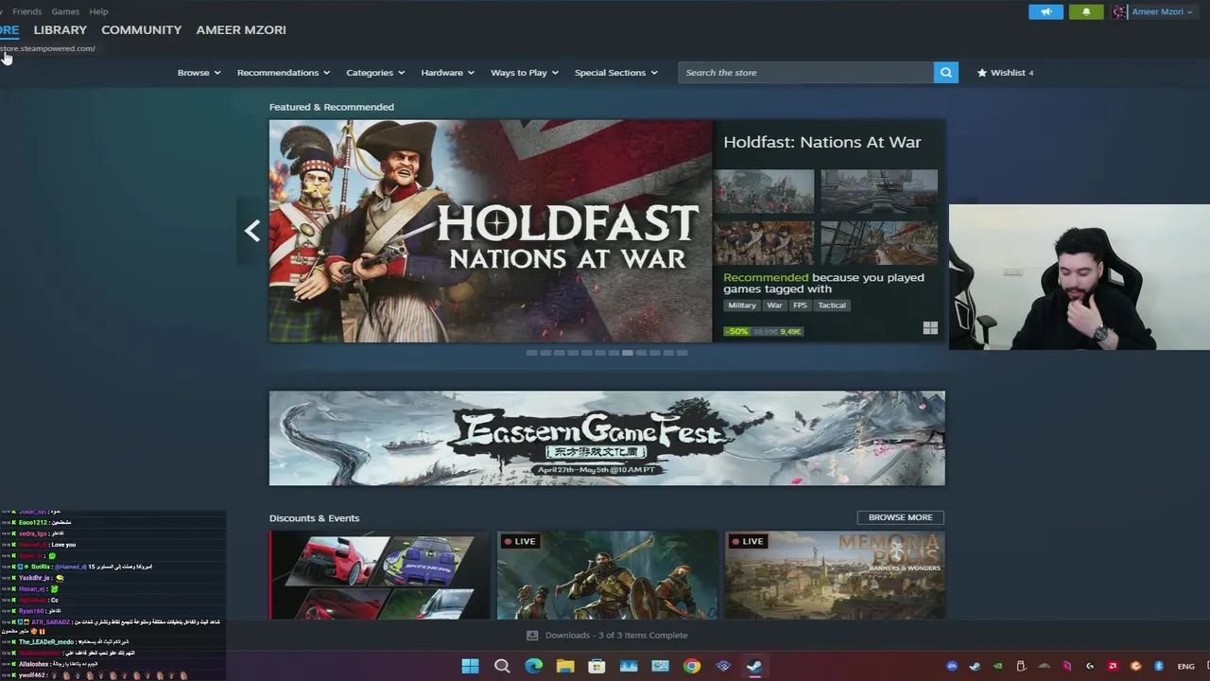Click the USB safely remove tray icon

tap(1021, 666)
